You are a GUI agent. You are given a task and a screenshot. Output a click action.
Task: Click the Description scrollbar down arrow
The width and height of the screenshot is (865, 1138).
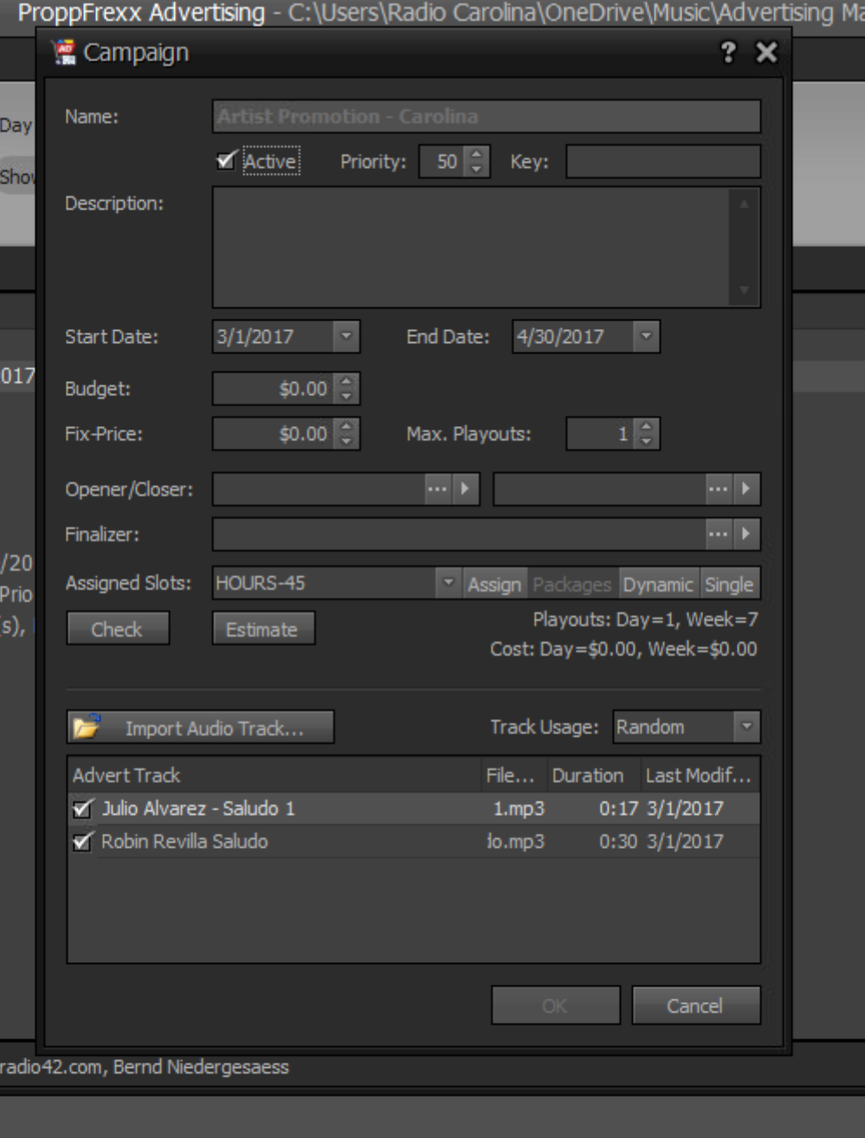click(745, 291)
